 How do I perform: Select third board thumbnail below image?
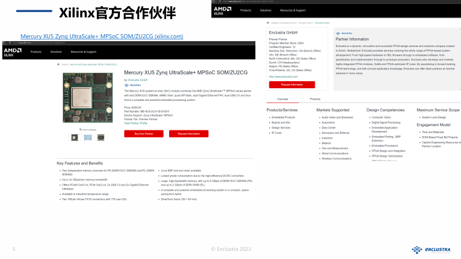[x=101, y=137]
